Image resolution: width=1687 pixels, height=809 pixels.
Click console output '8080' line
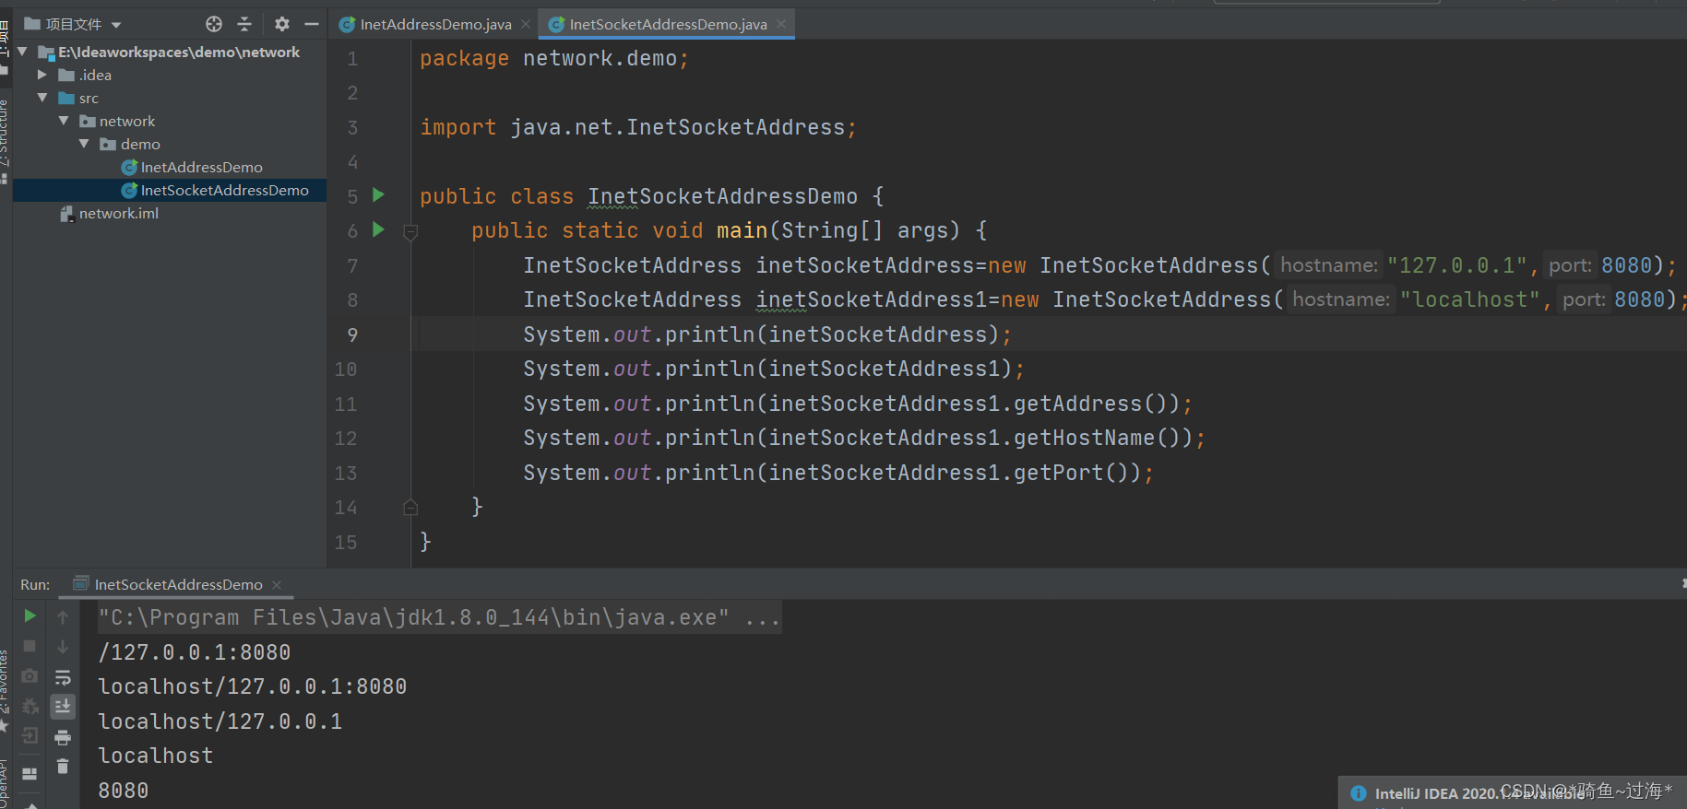(x=124, y=791)
